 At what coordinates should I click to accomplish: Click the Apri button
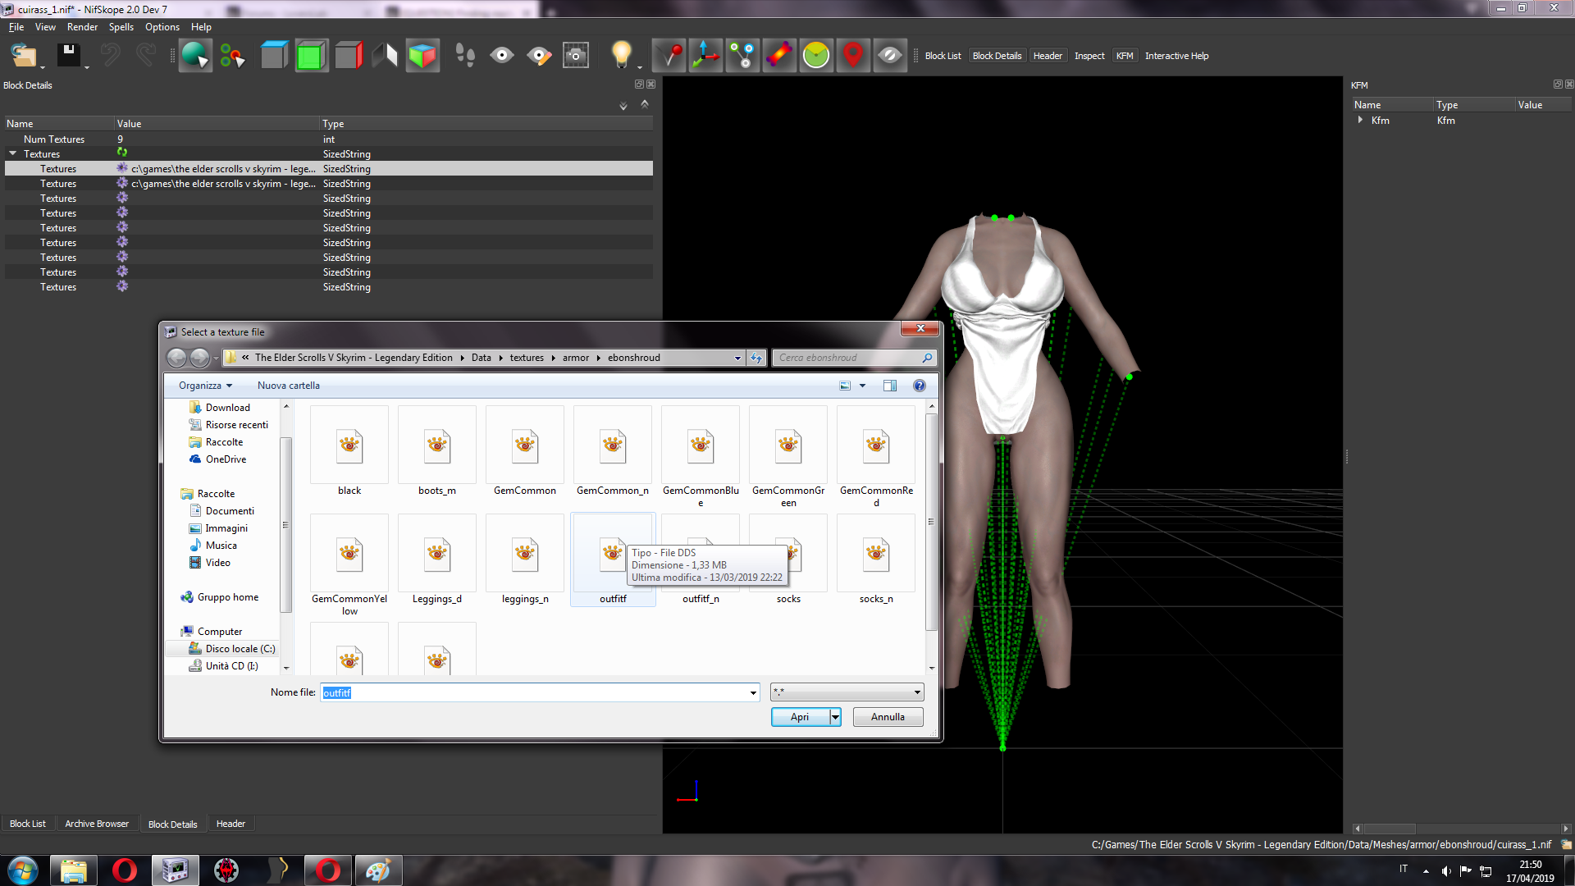click(800, 717)
